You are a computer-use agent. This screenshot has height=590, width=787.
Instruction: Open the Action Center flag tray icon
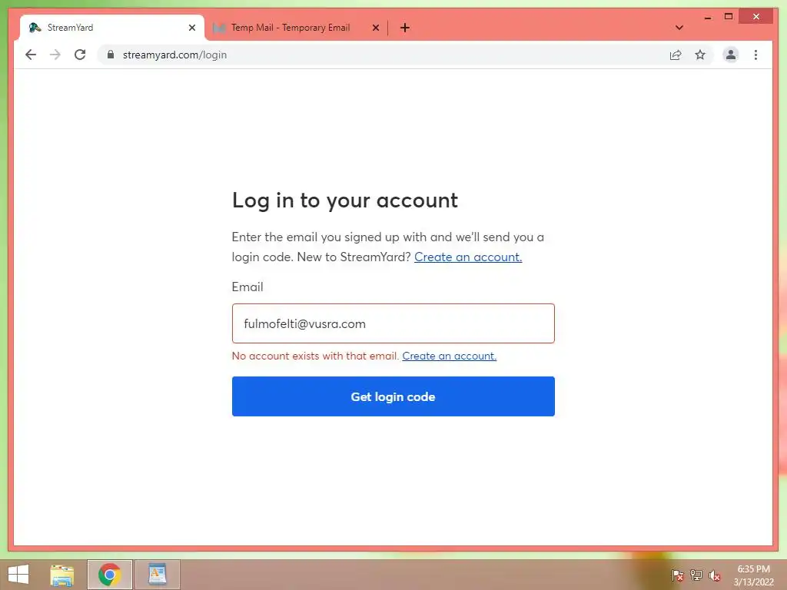click(x=677, y=575)
